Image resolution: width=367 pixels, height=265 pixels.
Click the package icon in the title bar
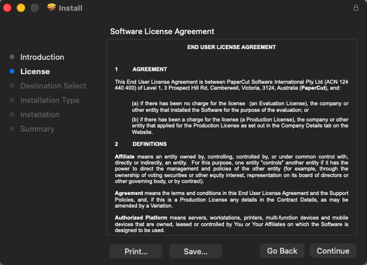[x=51, y=8]
